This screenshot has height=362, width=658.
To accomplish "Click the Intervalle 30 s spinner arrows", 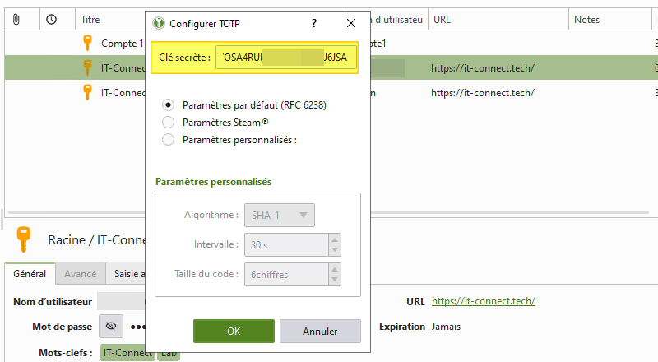I will coord(334,244).
